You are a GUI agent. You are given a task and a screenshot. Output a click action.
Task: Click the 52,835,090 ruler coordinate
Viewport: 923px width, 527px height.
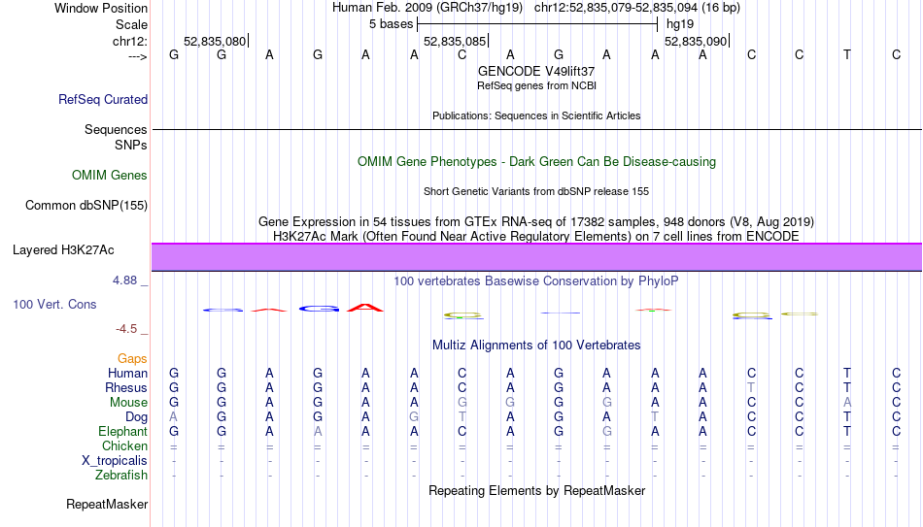(696, 41)
